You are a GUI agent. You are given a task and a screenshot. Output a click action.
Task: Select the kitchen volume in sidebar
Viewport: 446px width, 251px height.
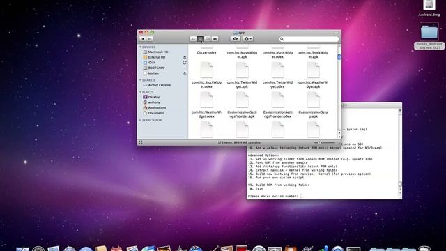point(151,73)
